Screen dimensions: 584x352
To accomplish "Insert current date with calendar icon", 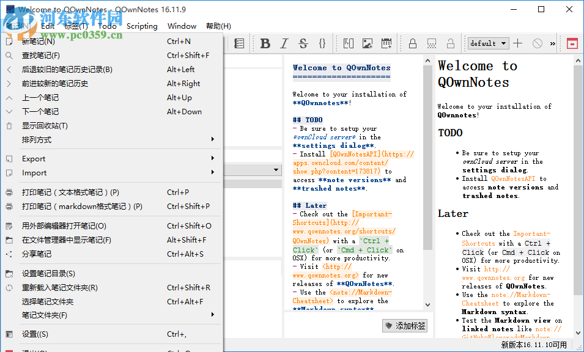I will tap(386, 43).
